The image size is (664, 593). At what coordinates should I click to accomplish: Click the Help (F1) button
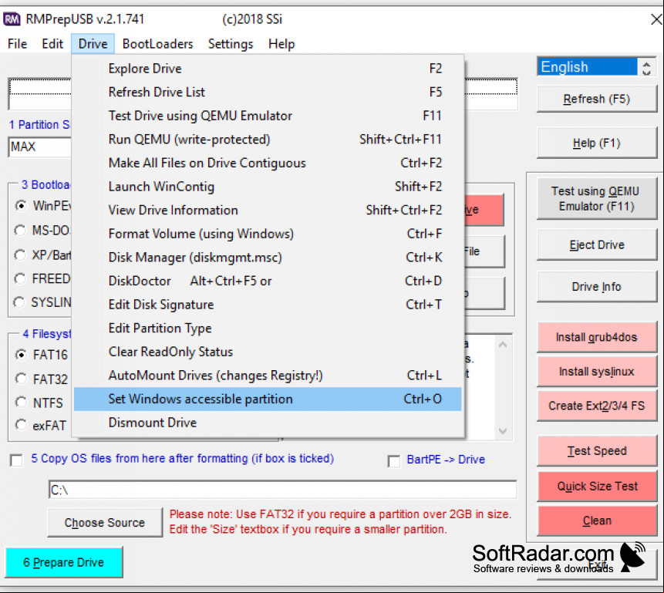[597, 143]
